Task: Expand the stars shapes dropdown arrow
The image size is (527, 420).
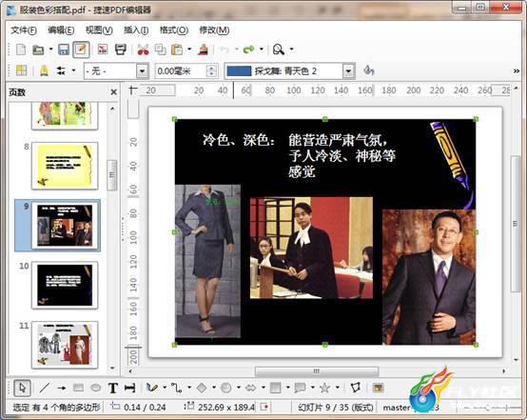Action: [337, 388]
